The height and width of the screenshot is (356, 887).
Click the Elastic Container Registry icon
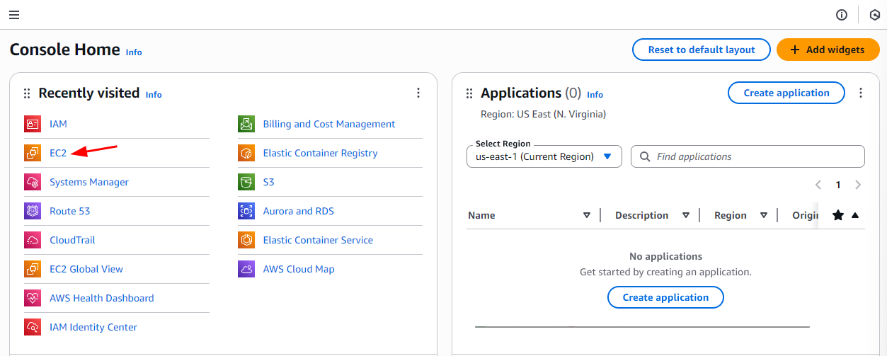(246, 153)
